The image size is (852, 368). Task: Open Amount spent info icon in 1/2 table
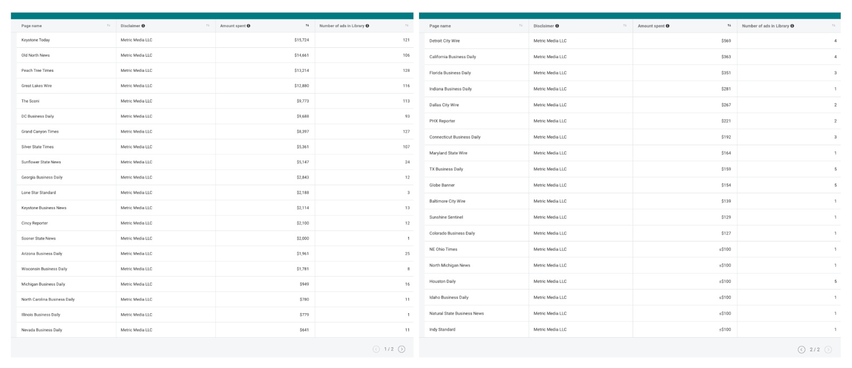click(x=249, y=26)
